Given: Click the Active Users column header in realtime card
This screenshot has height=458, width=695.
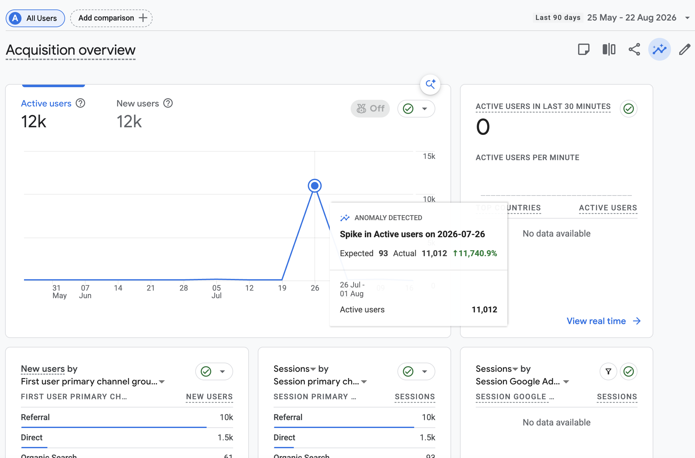Looking at the screenshot, I should click(608, 208).
